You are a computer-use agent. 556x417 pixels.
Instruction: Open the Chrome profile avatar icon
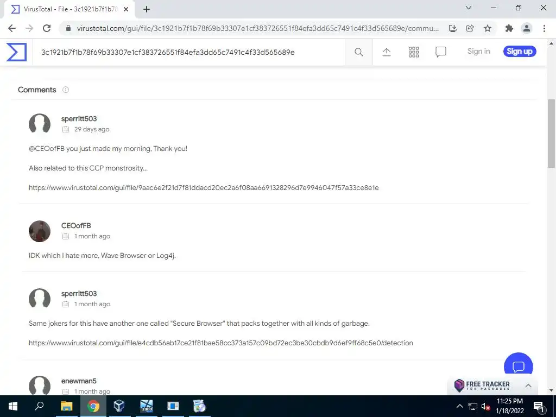click(x=527, y=28)
